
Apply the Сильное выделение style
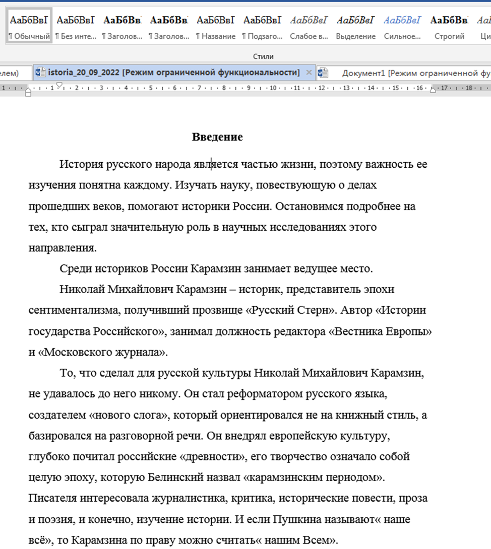pyautogui.click(x=402, y=26)
